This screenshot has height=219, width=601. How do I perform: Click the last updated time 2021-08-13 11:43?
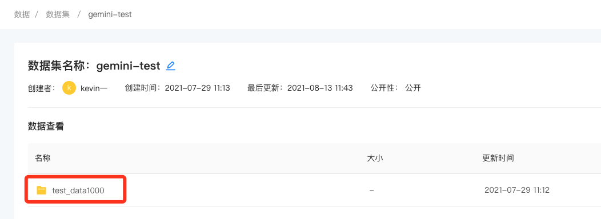point(320,88)
